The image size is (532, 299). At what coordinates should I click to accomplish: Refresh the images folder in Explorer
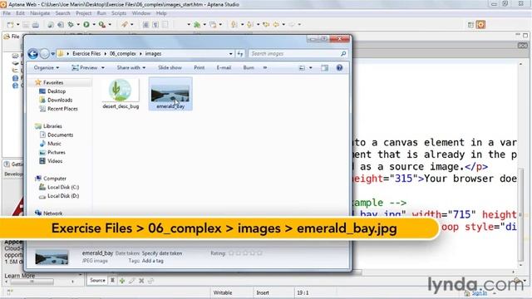point(240,53)
